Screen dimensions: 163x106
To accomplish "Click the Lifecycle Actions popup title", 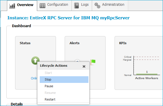I will tap(54, 66).
